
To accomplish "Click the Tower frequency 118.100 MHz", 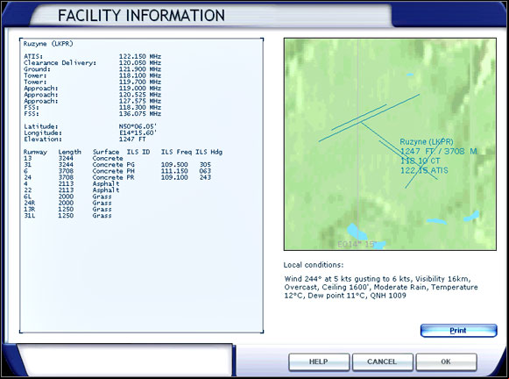I will (x=140, y=75).
